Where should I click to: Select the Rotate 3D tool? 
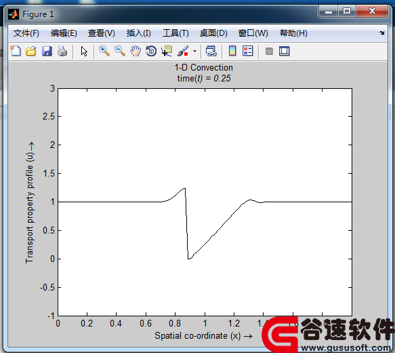(x=151, y=51)
